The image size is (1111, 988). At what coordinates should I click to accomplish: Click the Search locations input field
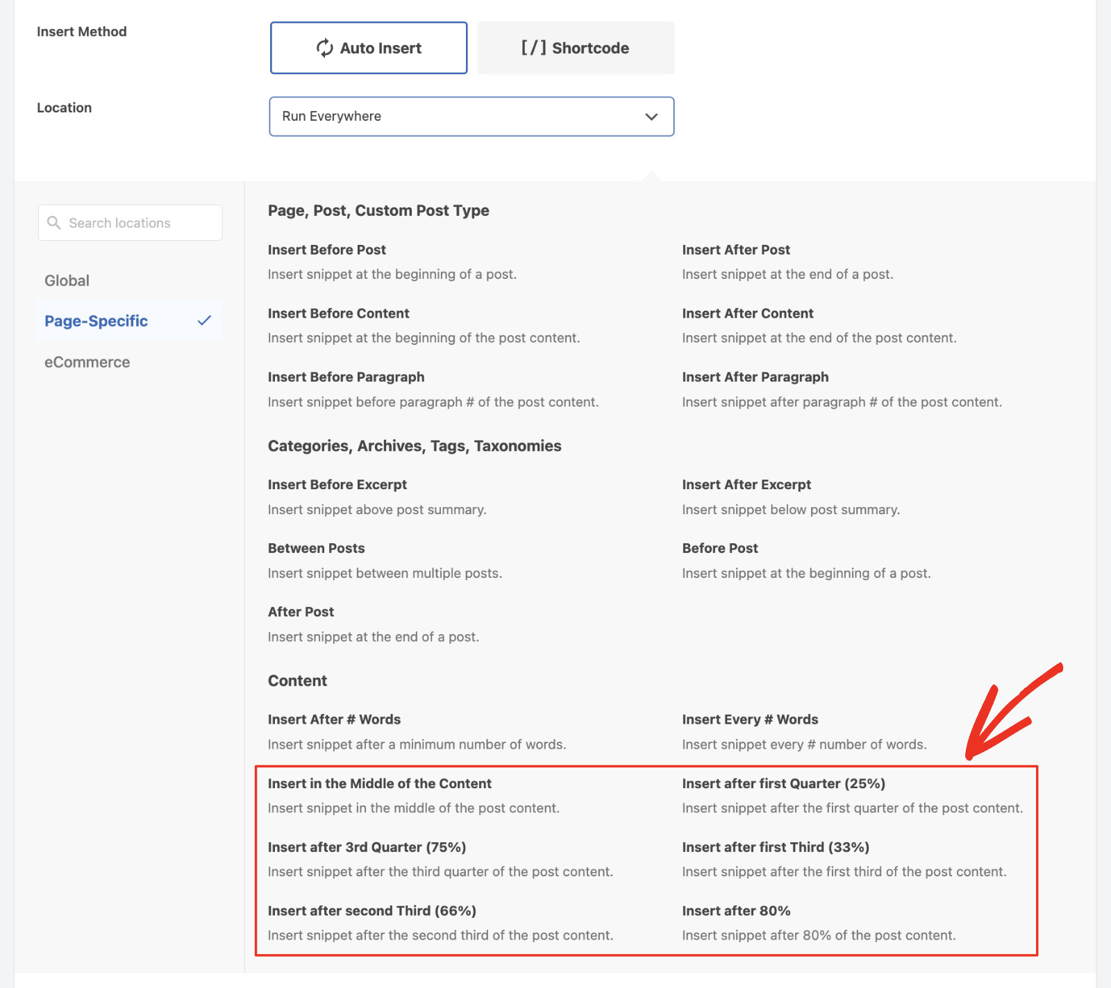[x=131, y=223]
